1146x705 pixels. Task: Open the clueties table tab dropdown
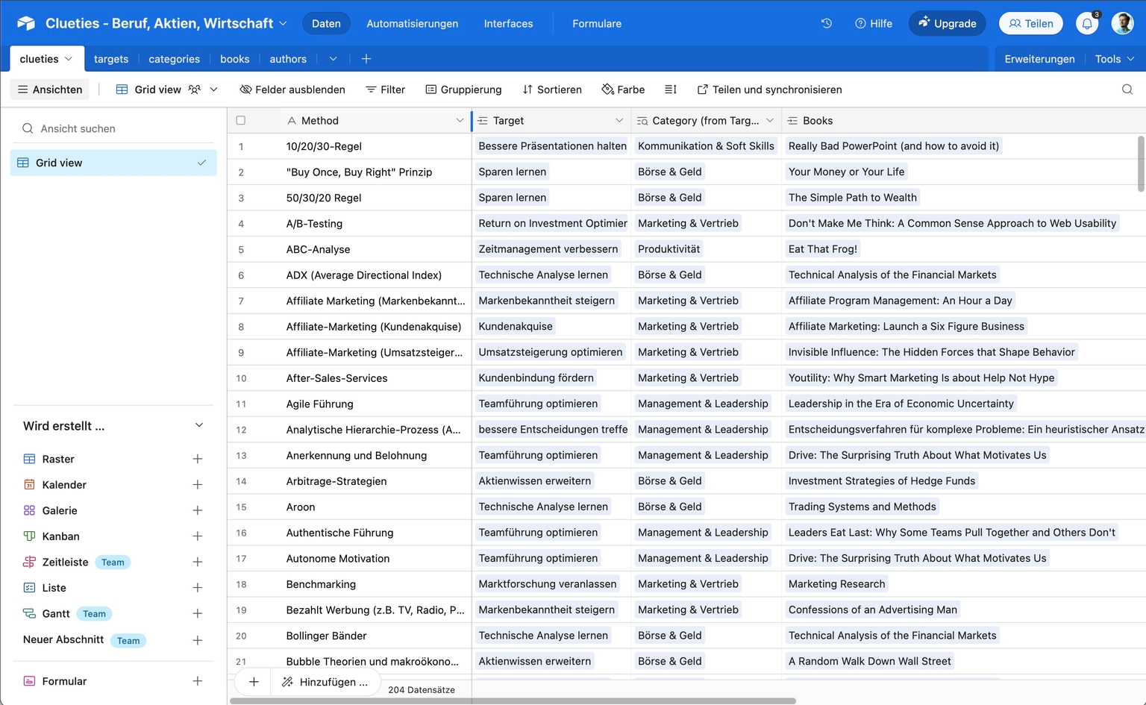click(69, 59)
